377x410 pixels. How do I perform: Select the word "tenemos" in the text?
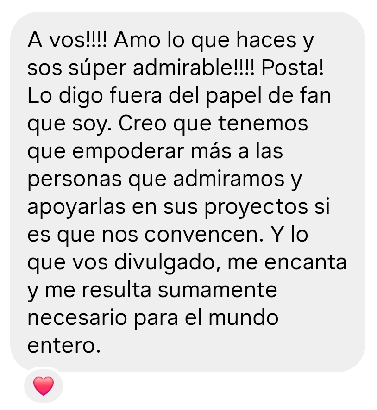[263, 124]
